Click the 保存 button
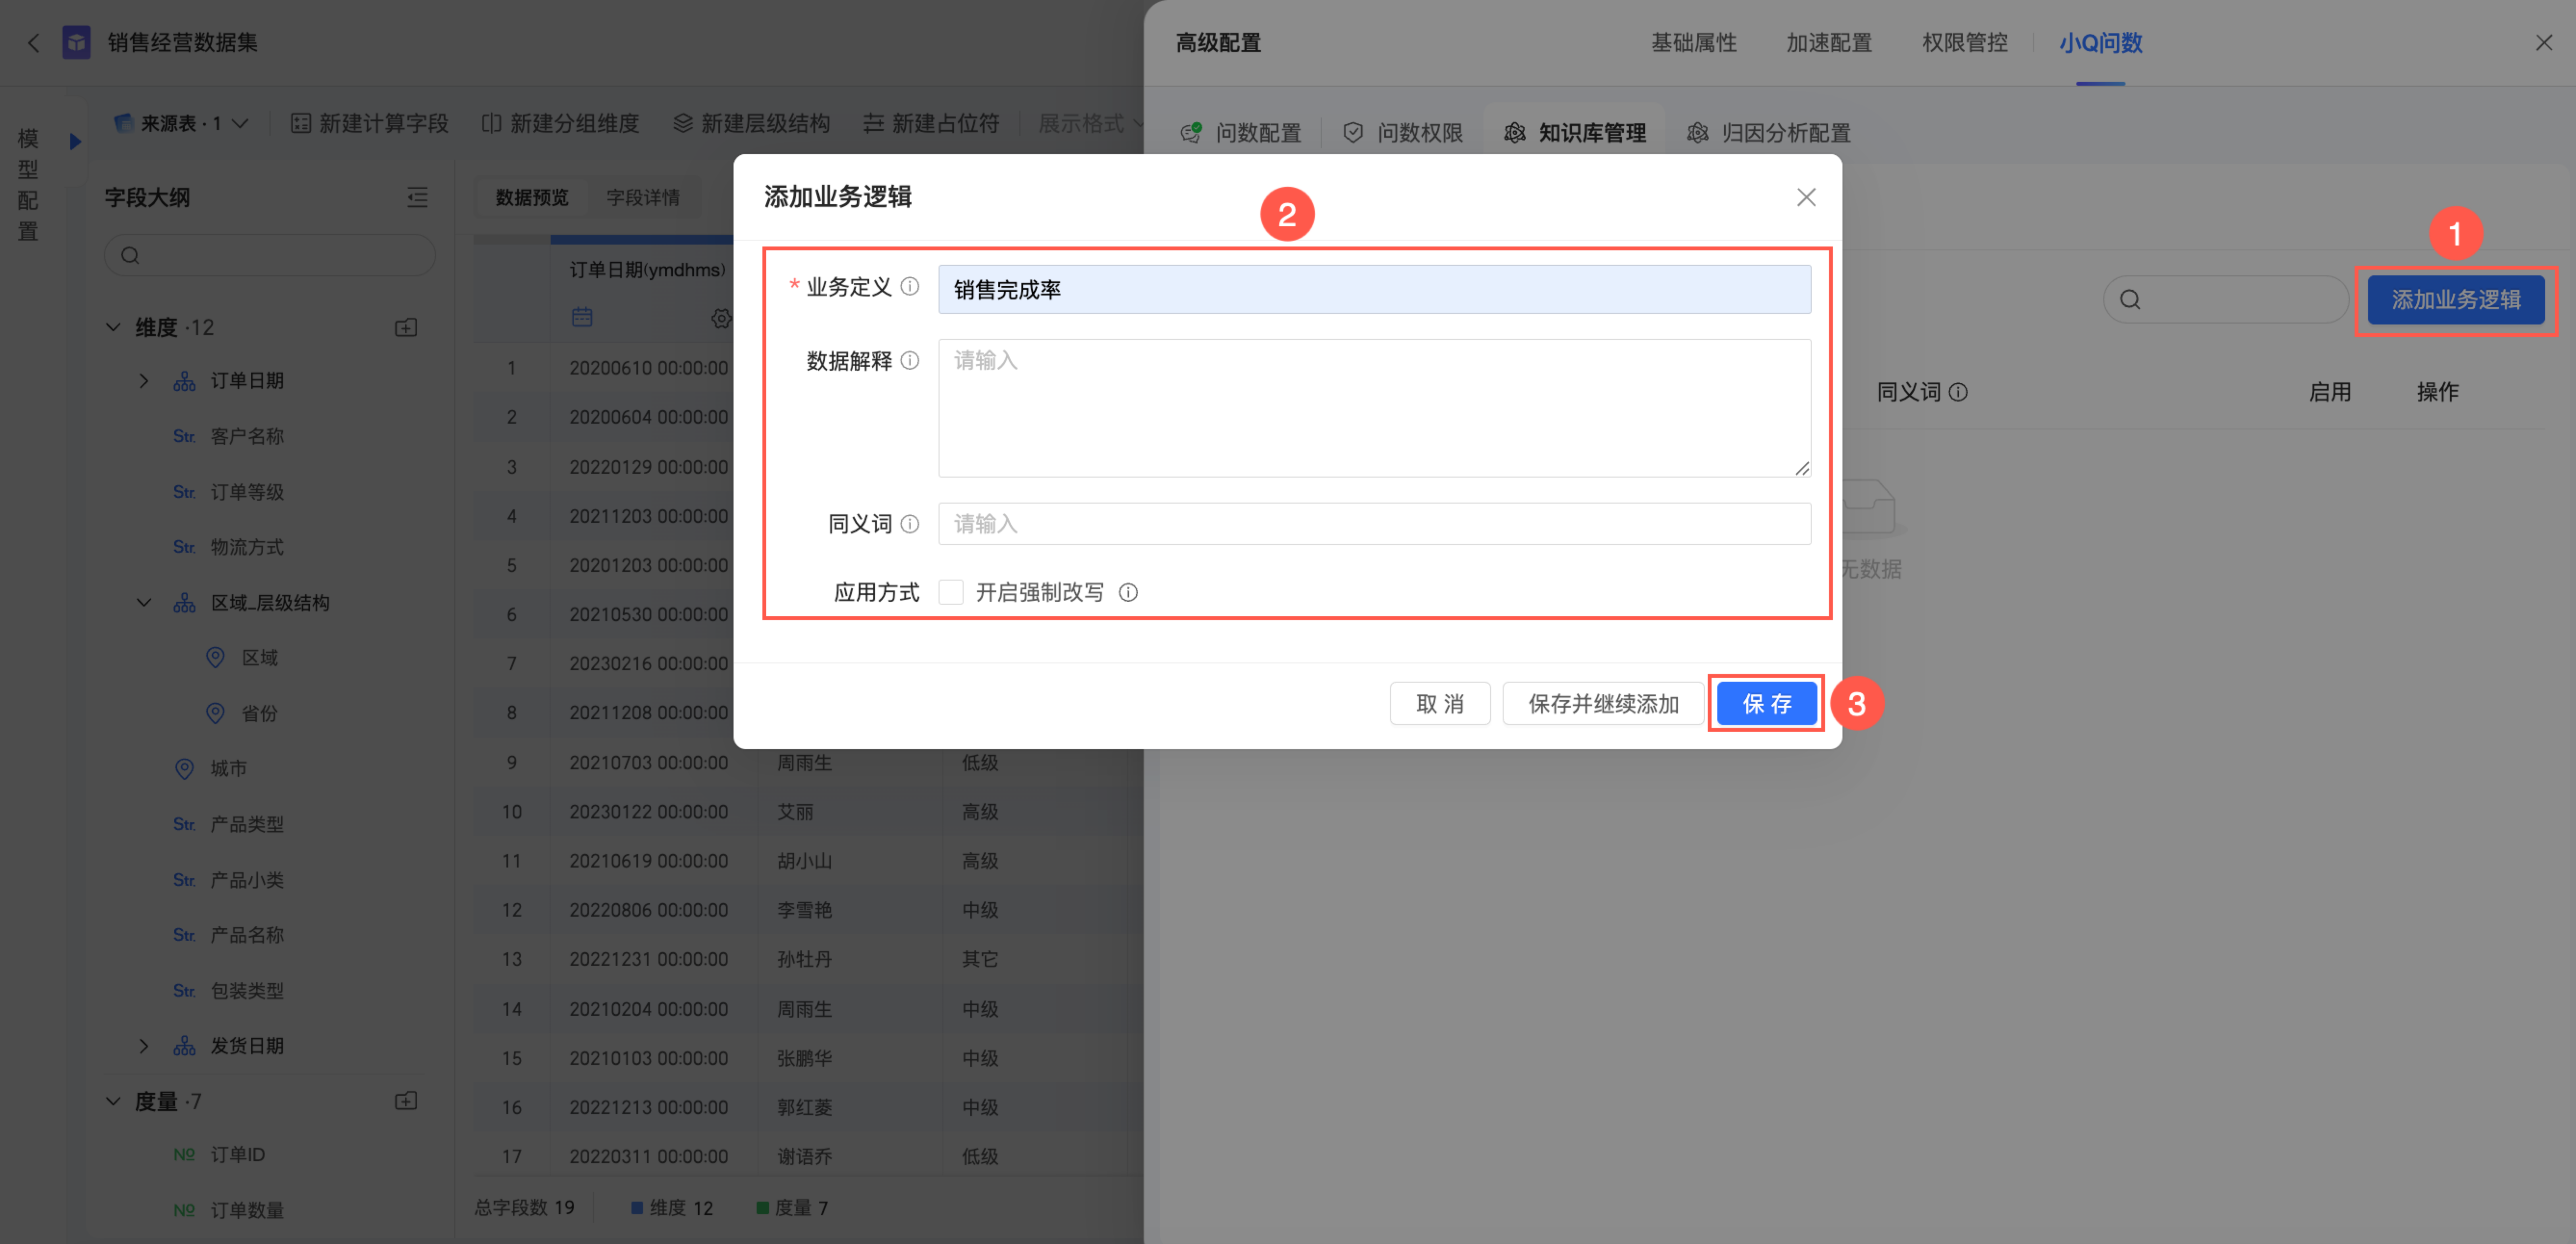 pos(1766,704)
